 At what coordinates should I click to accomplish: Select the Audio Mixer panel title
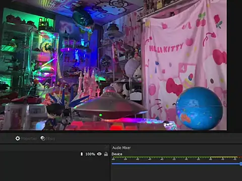(122, 148)
